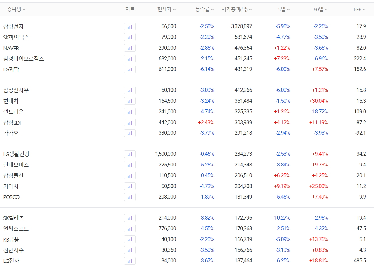Screen dimensions: 374x274
Task: Open chart icon for LG화학
Action: pyautogui.click(x=130, y=69)
